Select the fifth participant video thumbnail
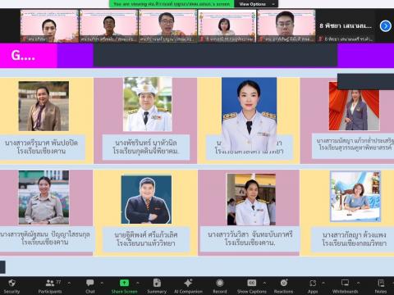The image size is (394, 295). [286, 26]
